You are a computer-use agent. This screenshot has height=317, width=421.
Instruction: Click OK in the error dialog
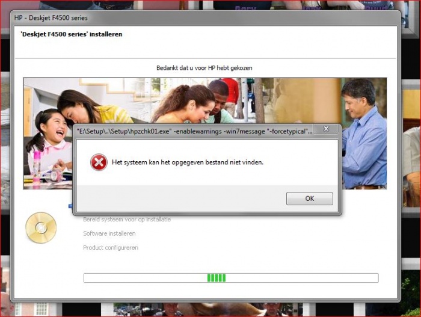(x=310, y=199)
